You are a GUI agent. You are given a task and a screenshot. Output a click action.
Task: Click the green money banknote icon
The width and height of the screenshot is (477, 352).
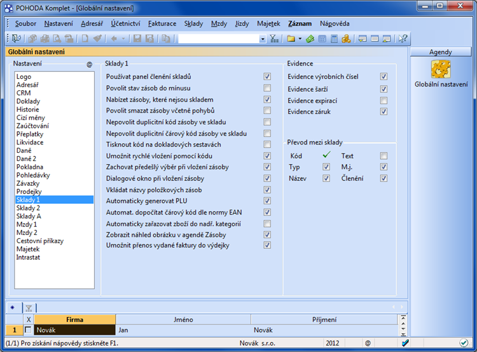tap(310, 38)
